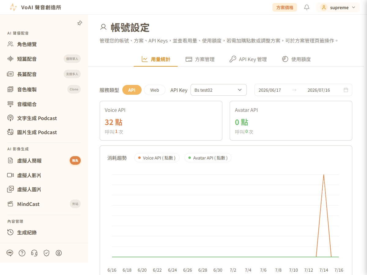This screenshot has width=367, height=275.
Task: Switch to the 用量統計 tab
Action: point(156,59)
